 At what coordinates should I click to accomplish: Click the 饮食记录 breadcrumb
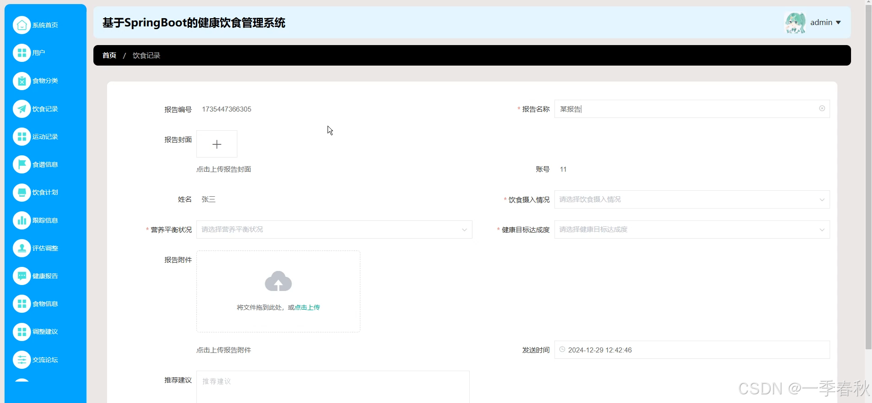[146, 55]
